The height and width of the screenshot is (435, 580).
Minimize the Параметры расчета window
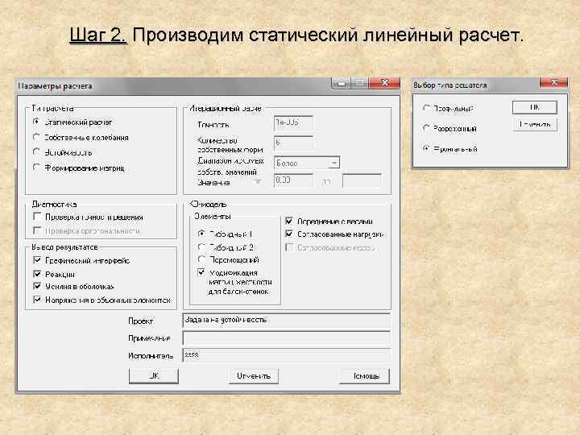point(341,83)
